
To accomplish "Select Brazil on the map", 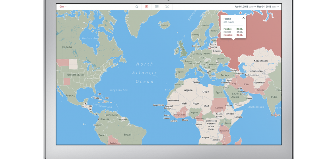I will tap(128, 135).
